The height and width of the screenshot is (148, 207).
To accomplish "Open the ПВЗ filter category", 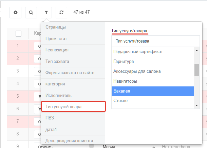I will pos(73,118).
